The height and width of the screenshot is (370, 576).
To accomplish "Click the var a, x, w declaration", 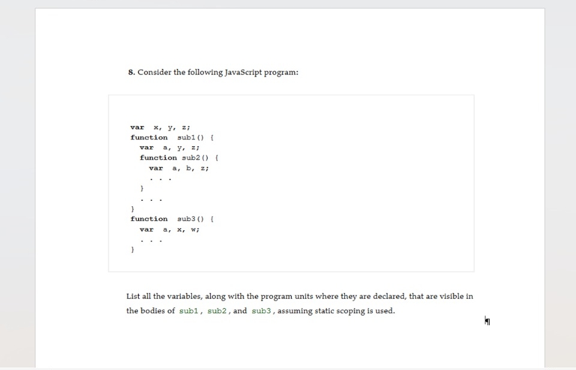I will (170, 229).
